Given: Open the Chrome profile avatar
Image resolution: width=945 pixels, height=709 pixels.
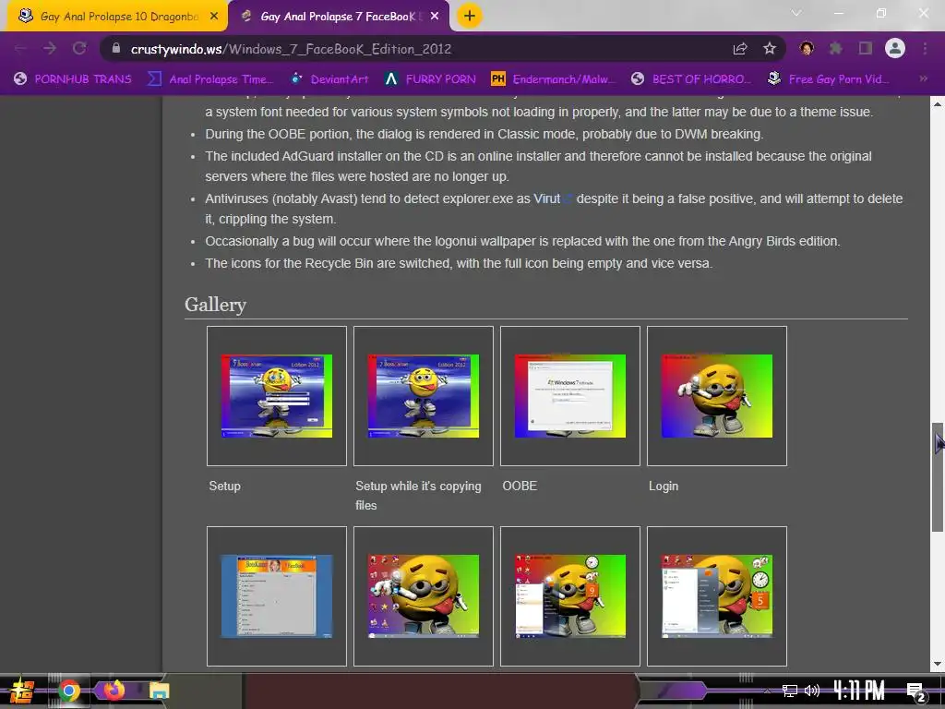Looking at the screenshot, I should (x=895, y=48).
